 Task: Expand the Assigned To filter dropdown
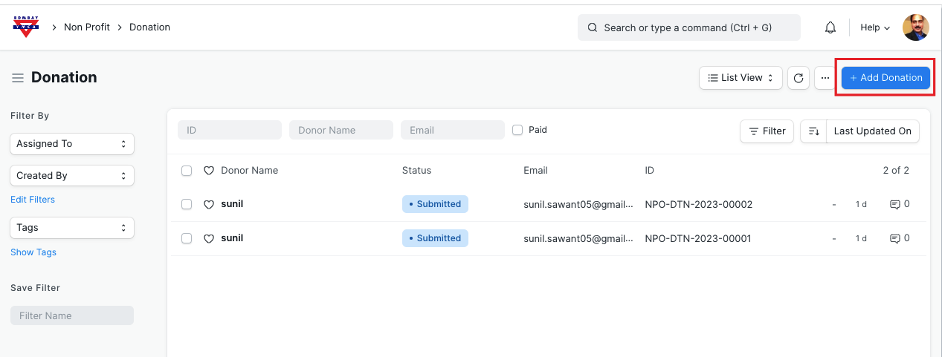[72, 144]
